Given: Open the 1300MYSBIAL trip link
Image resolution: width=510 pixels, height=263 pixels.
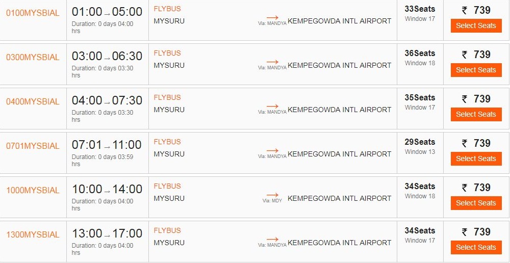Looking at the screenshot, I should click(33, 234).
